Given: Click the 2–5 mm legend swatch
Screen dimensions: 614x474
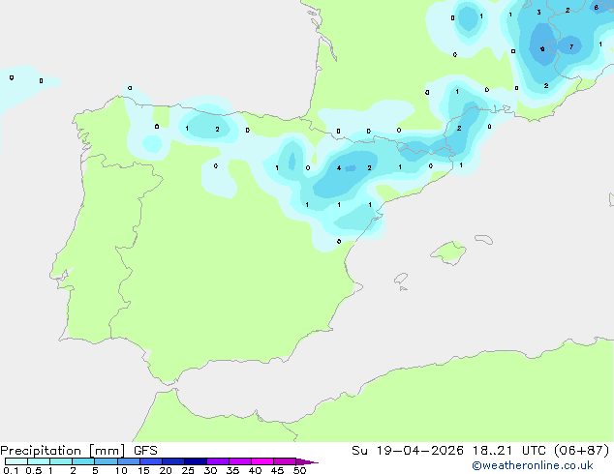Looking at the screenshot, I should pos(83,461).
